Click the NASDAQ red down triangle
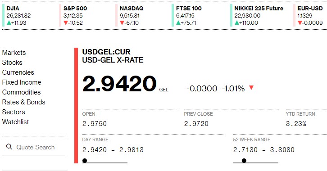 (122, 22)
